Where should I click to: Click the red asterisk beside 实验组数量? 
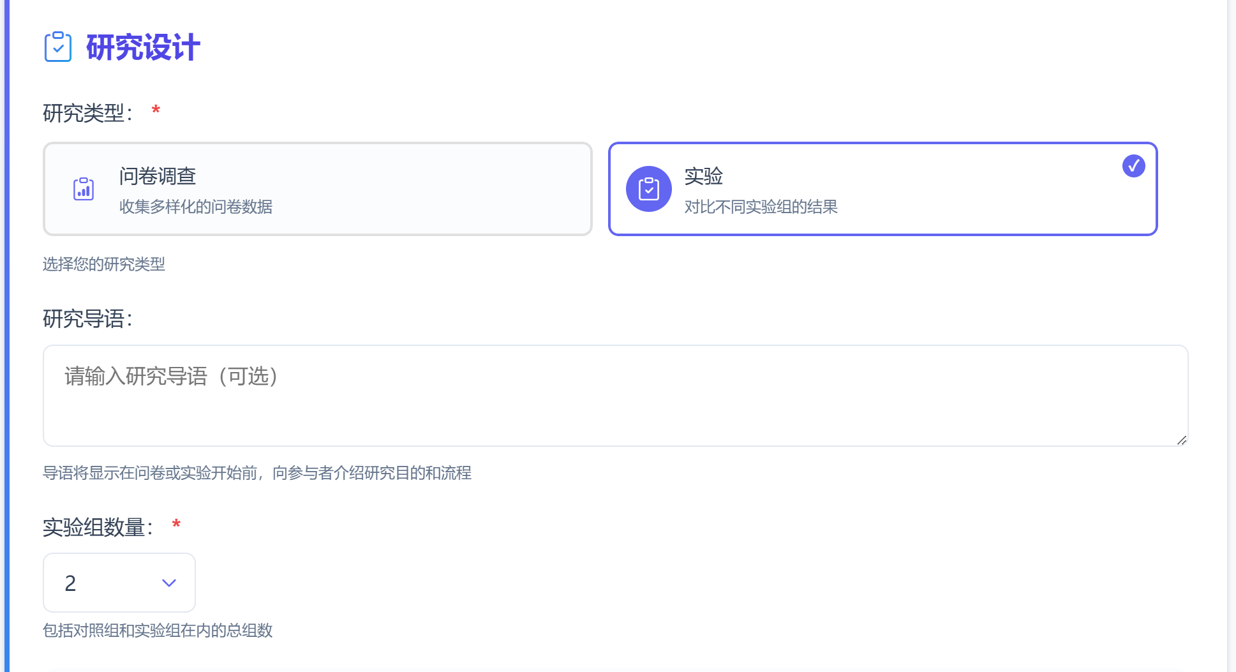coord(177,525)
